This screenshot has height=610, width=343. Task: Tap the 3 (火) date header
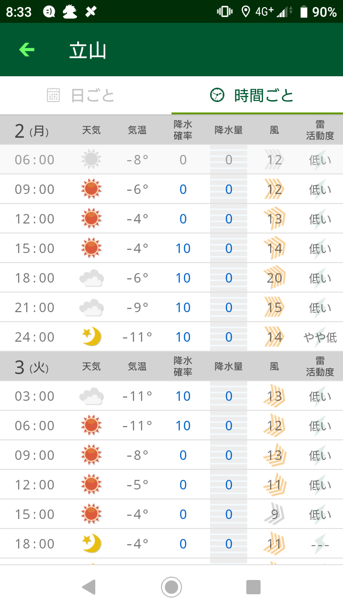tap(31, 366)
